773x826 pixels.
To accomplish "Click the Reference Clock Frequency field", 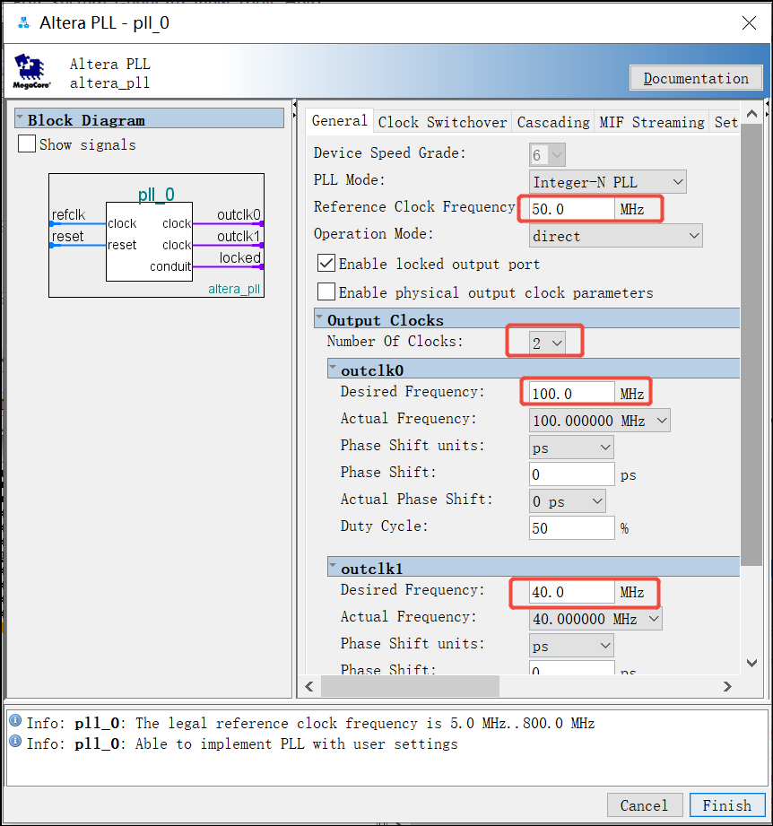I will tap(571, 209).
